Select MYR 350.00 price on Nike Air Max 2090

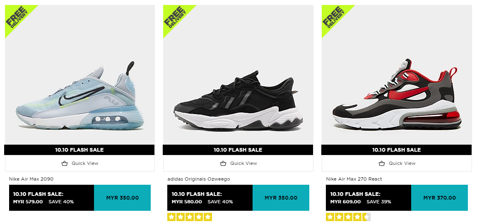[122, 198]
